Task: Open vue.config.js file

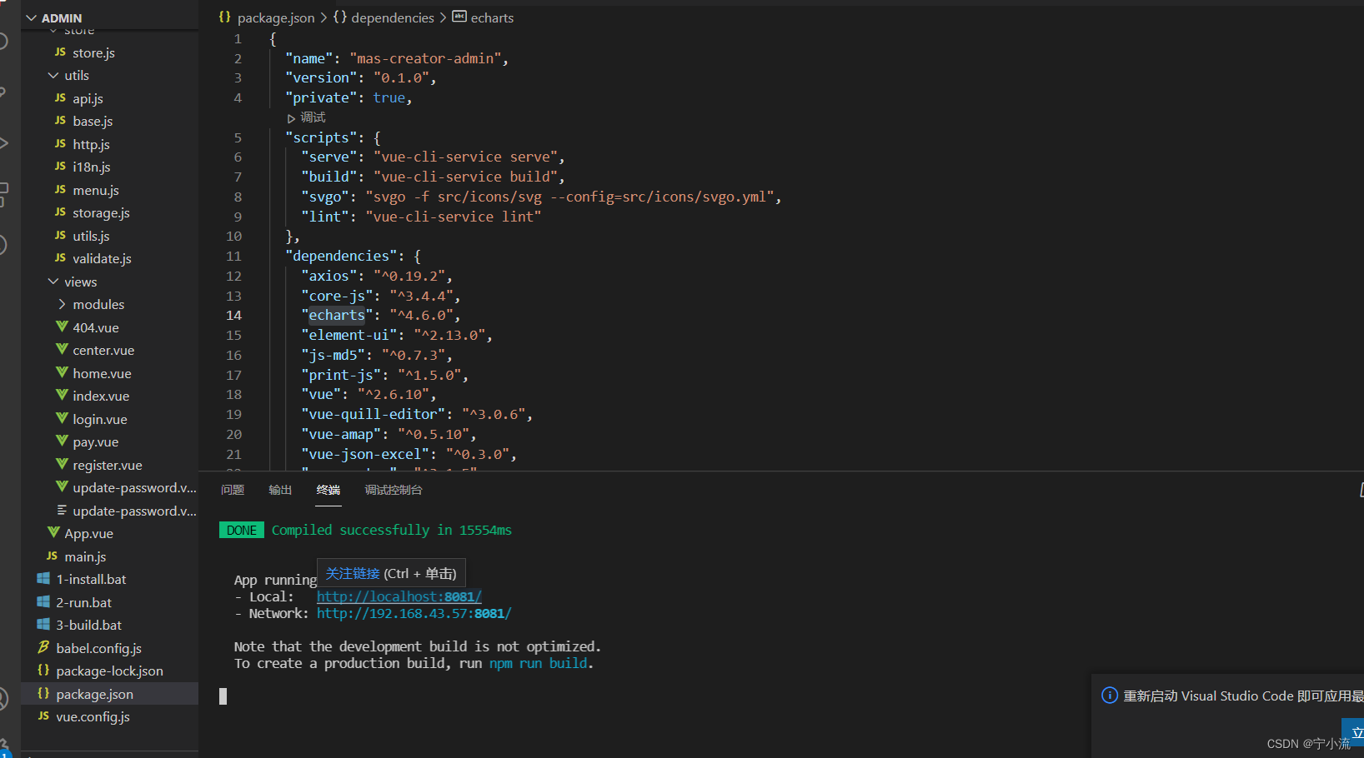Action: 93,716
